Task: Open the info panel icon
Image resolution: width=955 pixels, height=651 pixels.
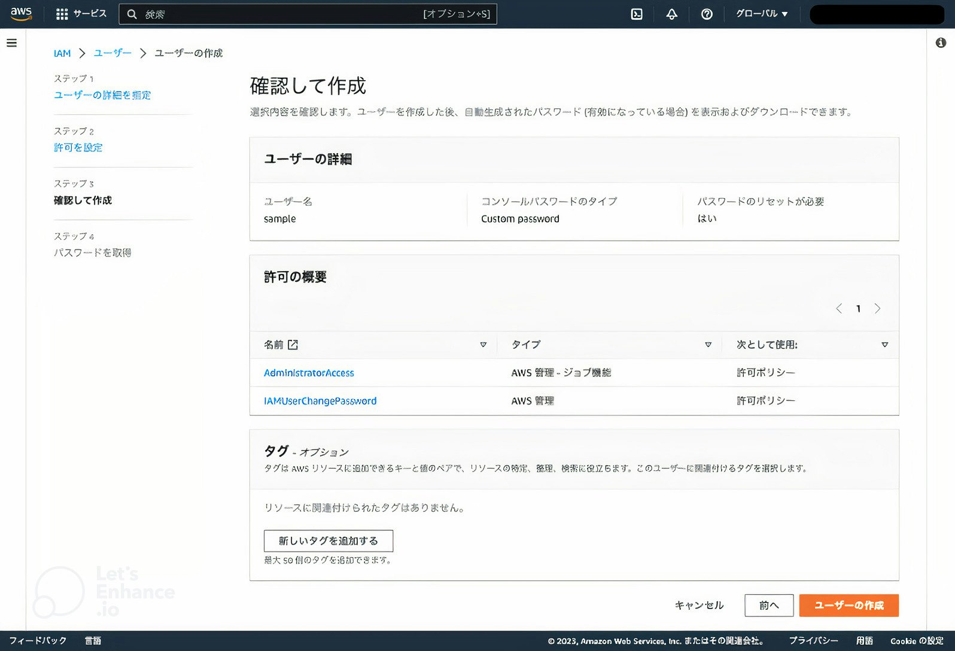Action: click(x=941, y=42)
